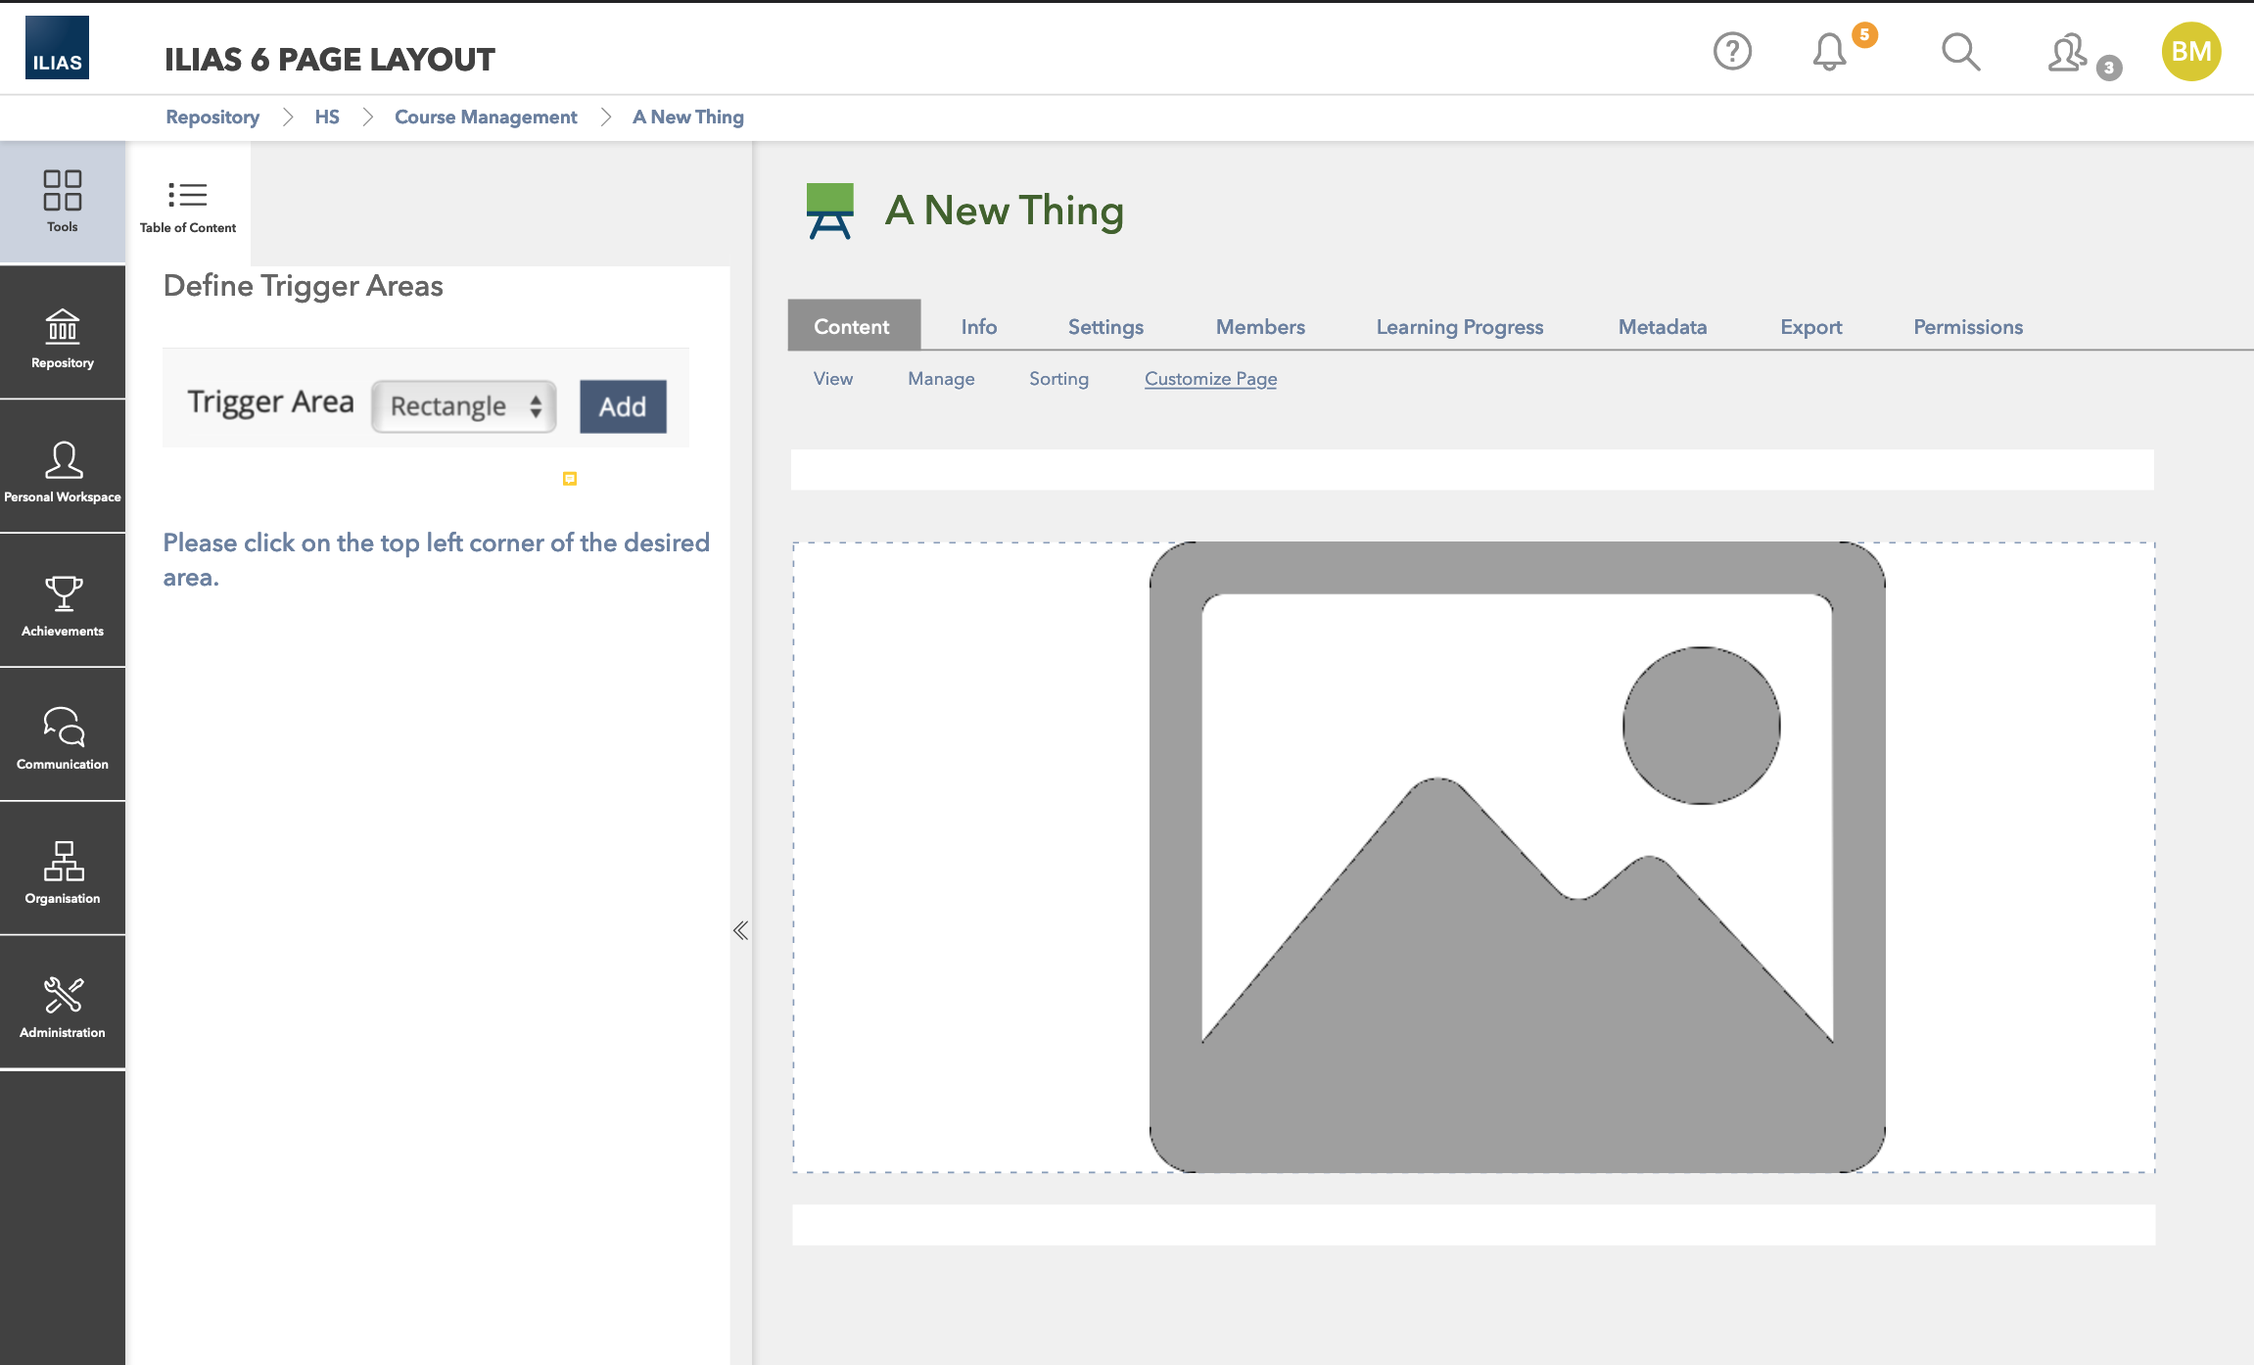
Task: Open the Achievements trophy icon
Action: pyautogui.click(x=62, y=605)
